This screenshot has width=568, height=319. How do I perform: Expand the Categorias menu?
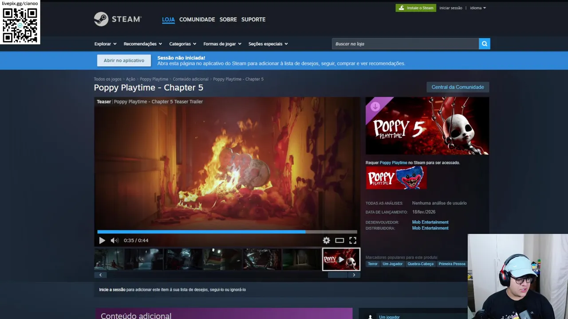(x=182, y=44)
